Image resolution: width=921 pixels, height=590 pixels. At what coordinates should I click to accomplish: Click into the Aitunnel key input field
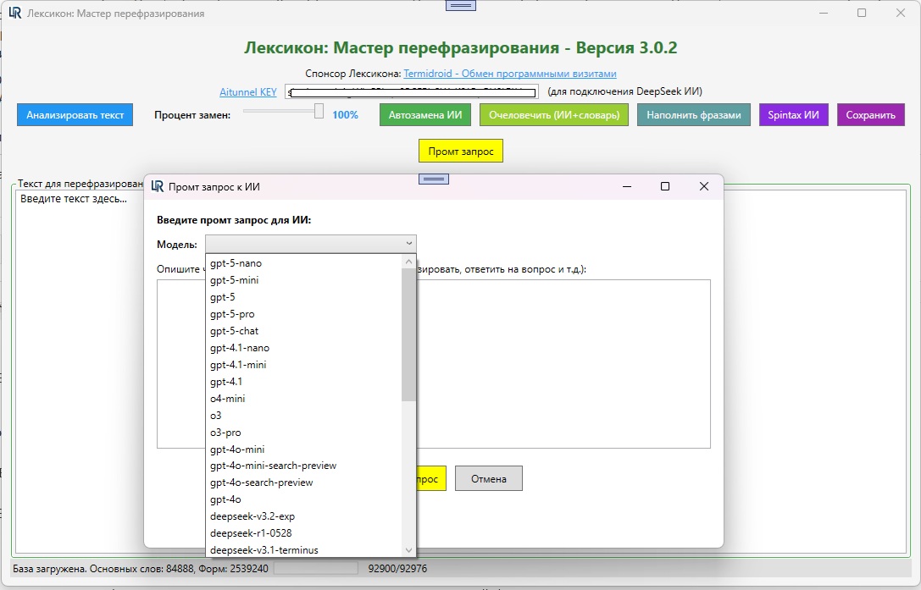click(411, 91)
